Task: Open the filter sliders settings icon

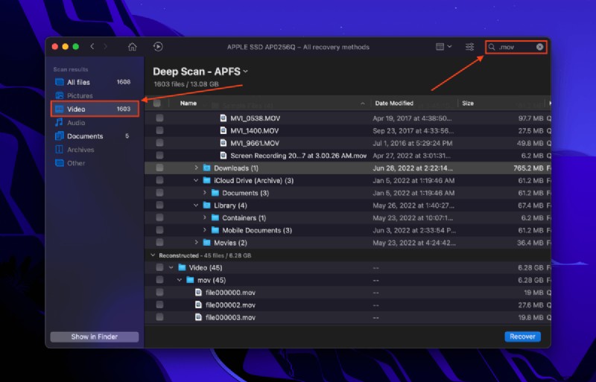Action: [469, 47]
